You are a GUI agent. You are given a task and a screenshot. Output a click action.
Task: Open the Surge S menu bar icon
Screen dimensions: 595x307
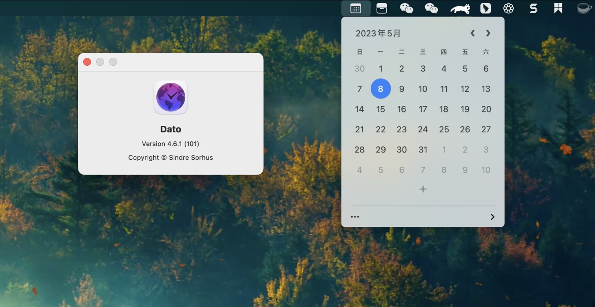(533, 8)
